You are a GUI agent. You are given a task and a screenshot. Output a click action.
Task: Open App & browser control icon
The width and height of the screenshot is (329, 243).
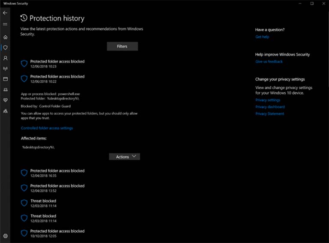tap(5, 79)
